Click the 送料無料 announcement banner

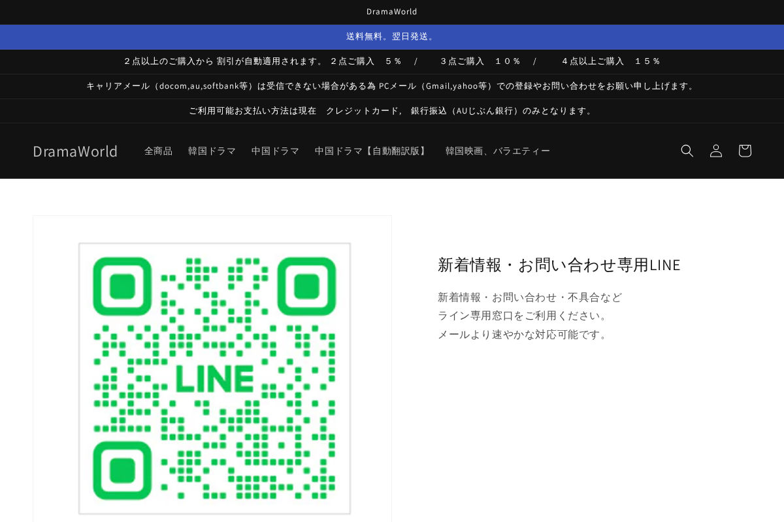pos(392,37)
